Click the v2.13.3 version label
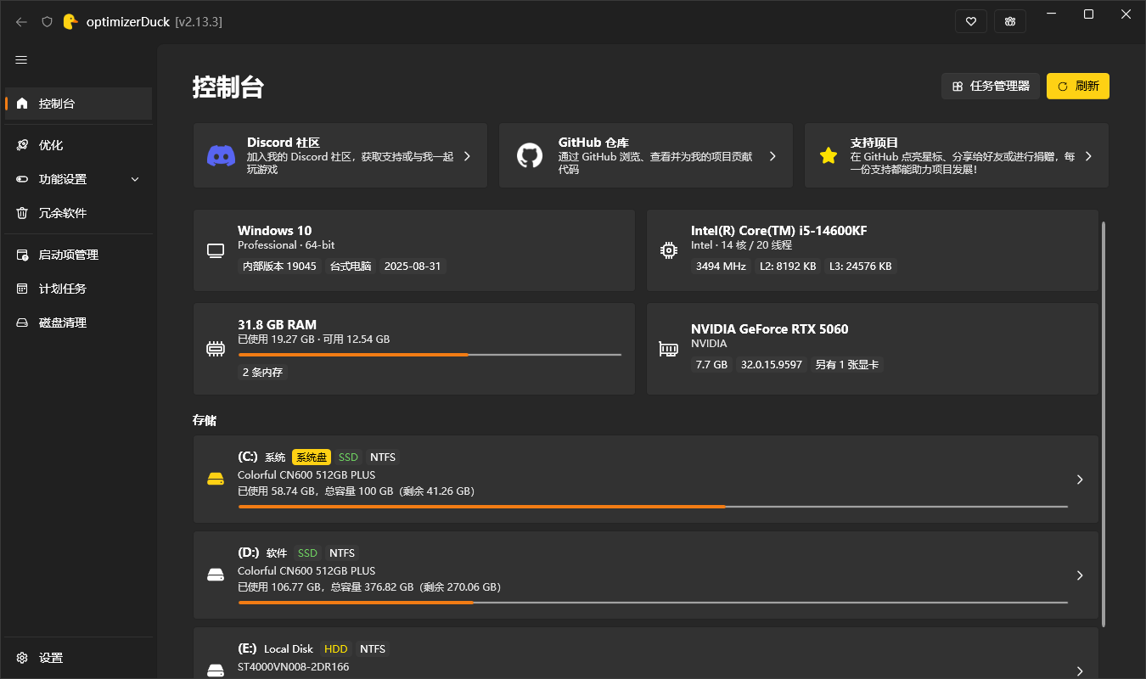This screenshot has width=1146, height=679. (x=199, y=21)
